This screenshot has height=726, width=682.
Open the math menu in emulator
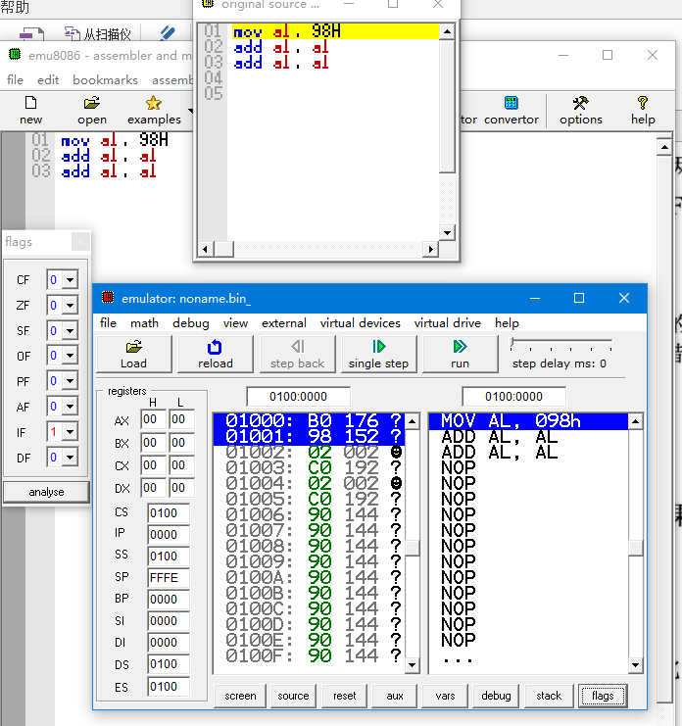click(x=144, y=323)
